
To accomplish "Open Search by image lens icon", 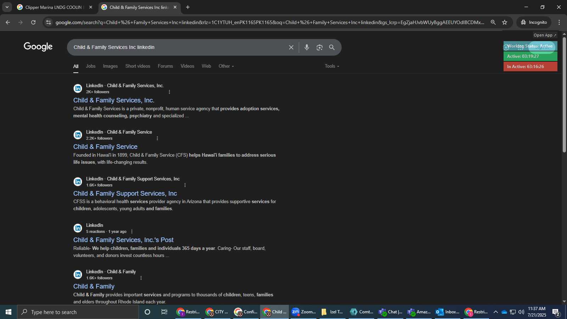I will coord(320,47).
